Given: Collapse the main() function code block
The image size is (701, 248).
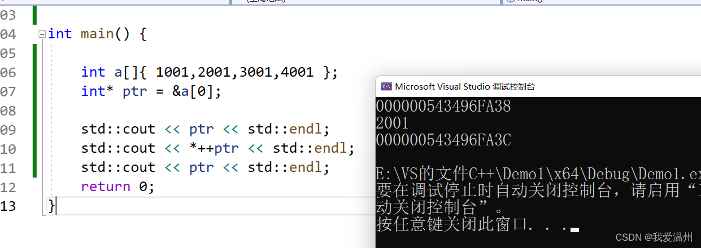Looking at the screenshot, I should pos(42,34).
